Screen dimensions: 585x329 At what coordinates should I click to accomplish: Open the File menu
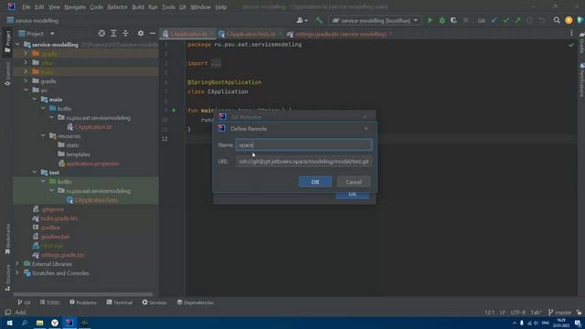pyautogui.click(x=27, y=6)
